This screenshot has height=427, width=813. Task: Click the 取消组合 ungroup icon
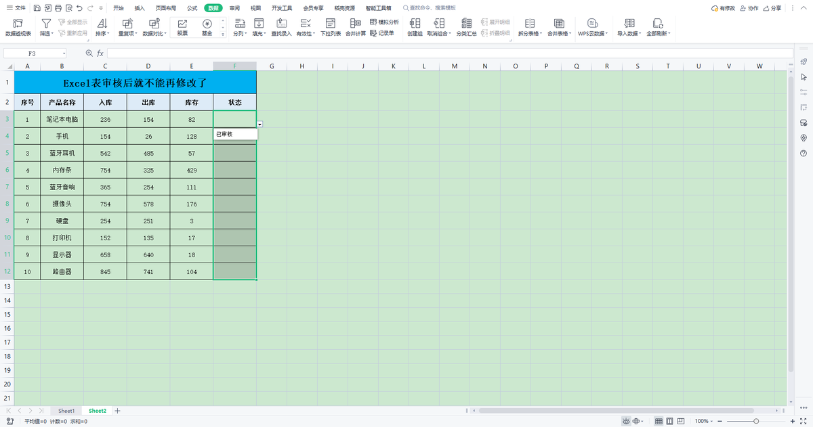(x=438, y=24)
